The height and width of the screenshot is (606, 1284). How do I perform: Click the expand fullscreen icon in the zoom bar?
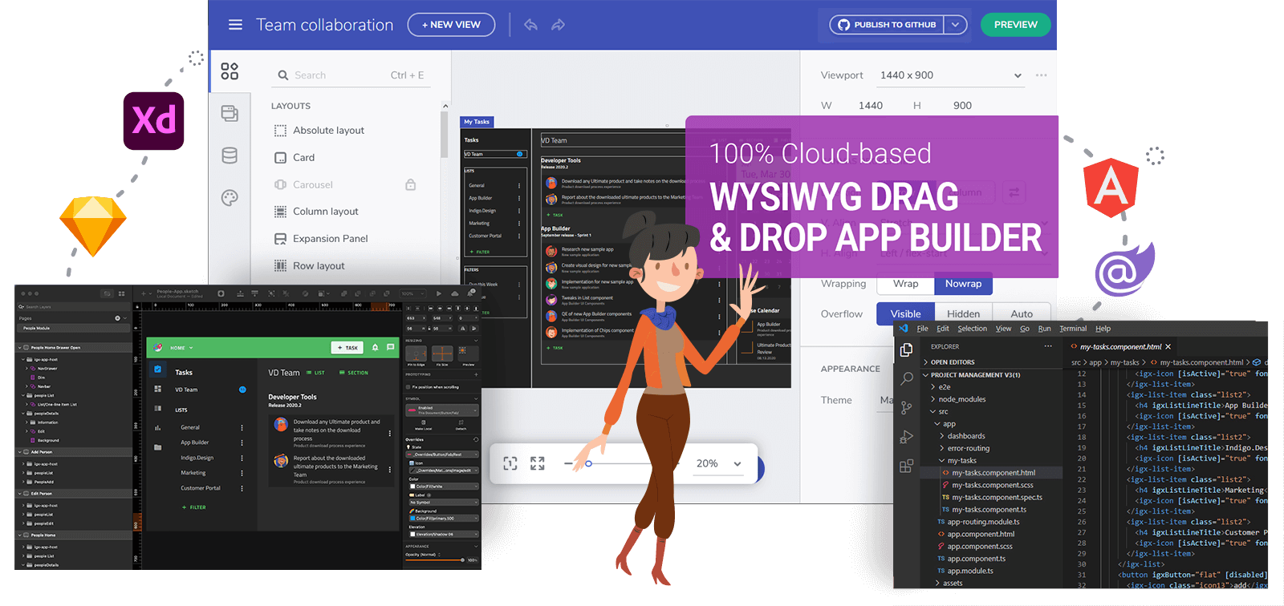point(538,463)
